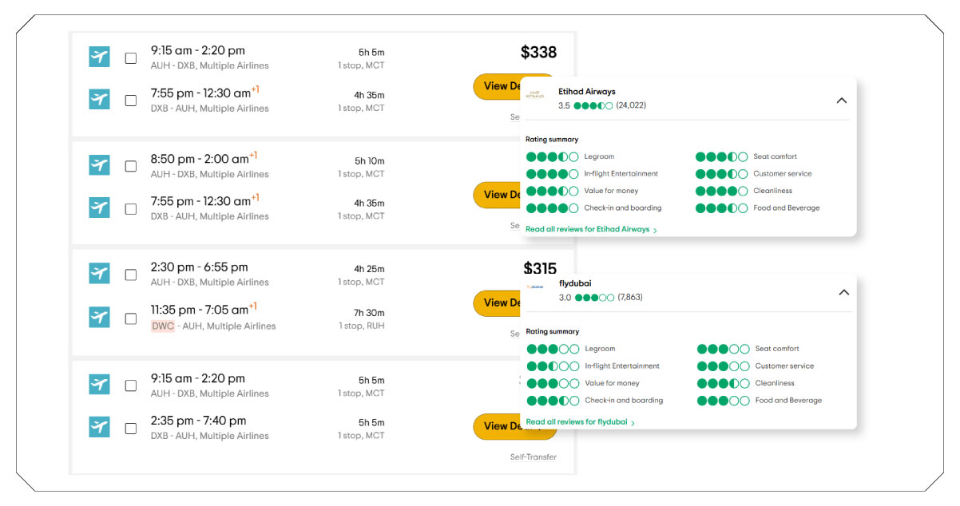960x506 pixels.
Task: Click the airplane icon next to the 2:30 pm flight
Action: click(x=99, y=274)
